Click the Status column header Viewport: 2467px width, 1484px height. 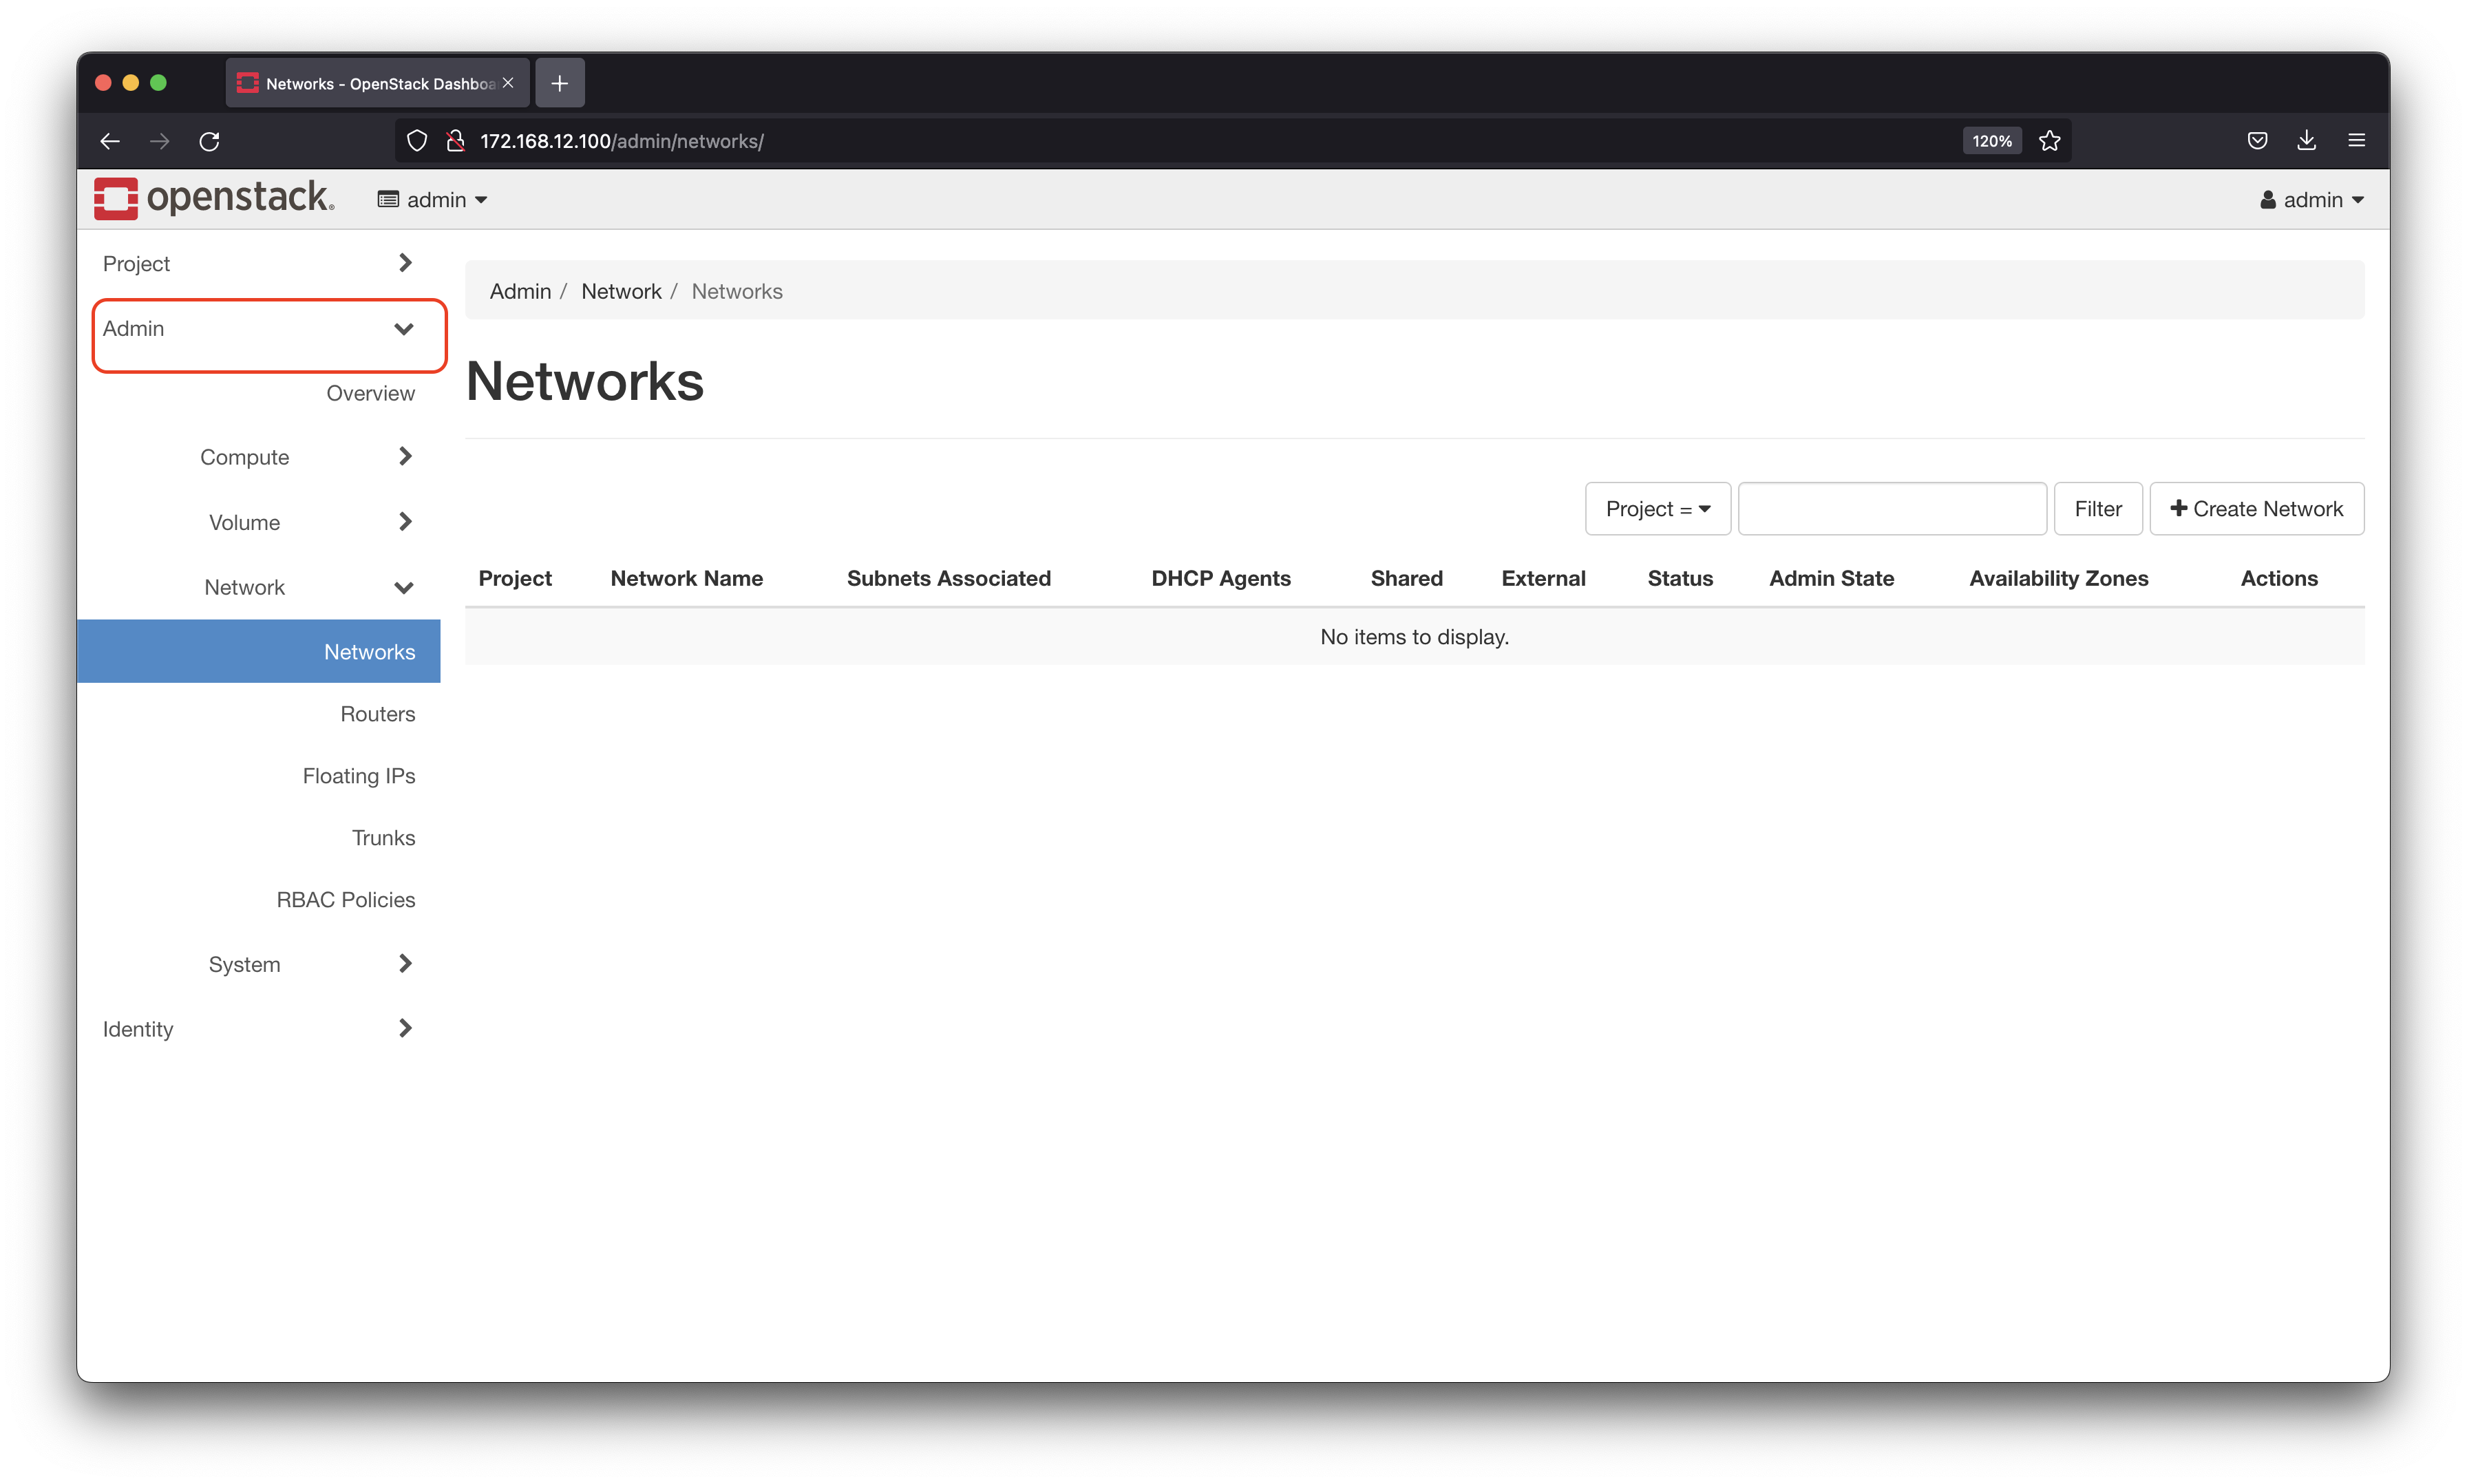pyautogui.click(x=1680, y=578)
